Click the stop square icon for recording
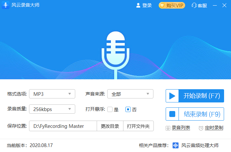The width and height of the screenshot is (231, 152). 172,114
